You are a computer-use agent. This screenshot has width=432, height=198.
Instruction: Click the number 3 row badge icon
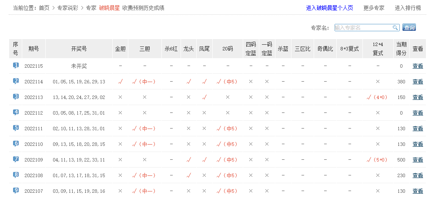click(x=16, y=97)
